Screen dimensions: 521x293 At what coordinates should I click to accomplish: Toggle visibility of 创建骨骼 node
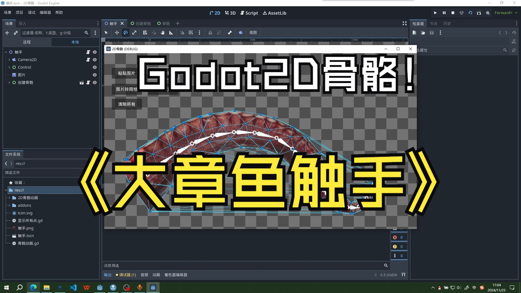point(95,82)
